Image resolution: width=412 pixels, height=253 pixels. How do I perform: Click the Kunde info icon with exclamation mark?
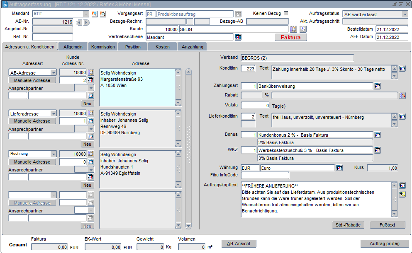(303, 29)
